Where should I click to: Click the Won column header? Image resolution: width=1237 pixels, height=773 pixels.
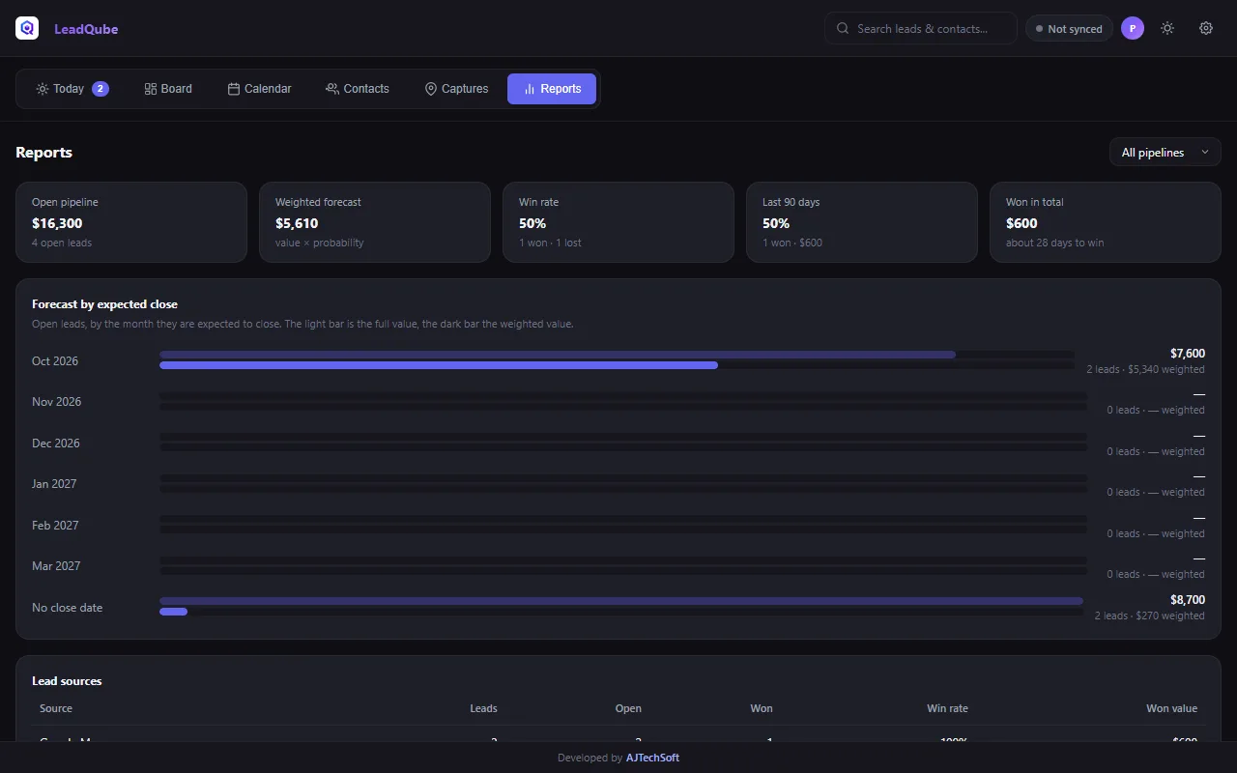pos(762,708)
